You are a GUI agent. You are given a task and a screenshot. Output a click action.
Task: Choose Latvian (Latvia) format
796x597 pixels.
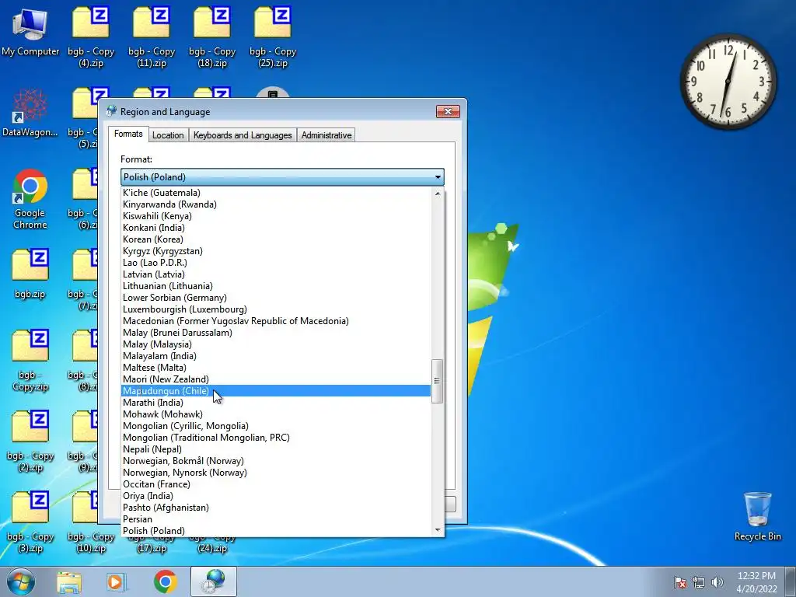click(x=276, y=274)
